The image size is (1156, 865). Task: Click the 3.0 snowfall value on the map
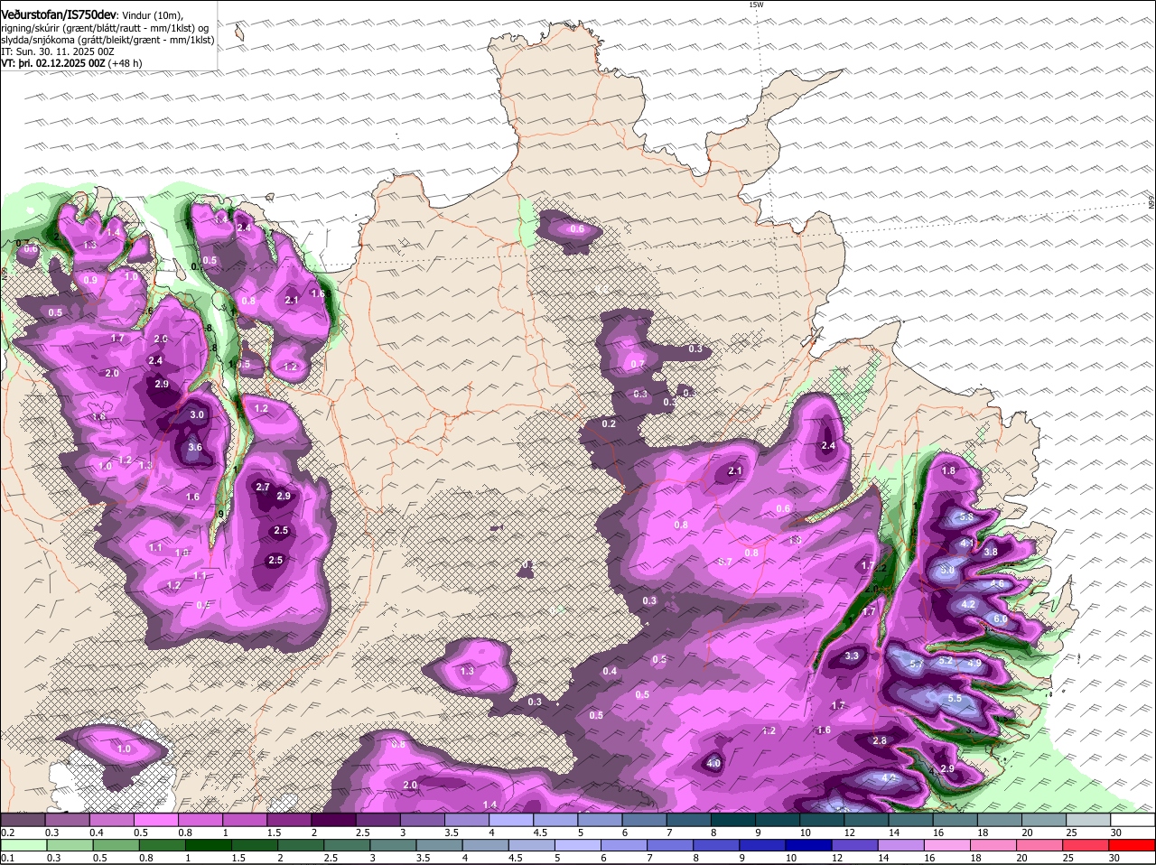click(x=197, y=414)
